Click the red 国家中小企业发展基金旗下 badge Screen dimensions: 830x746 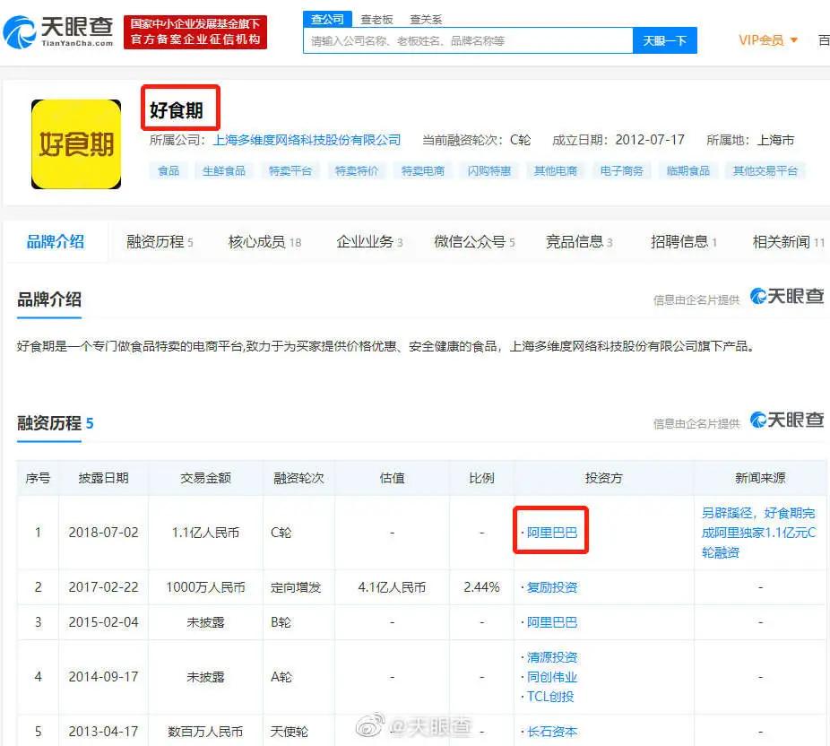point(195,31)
